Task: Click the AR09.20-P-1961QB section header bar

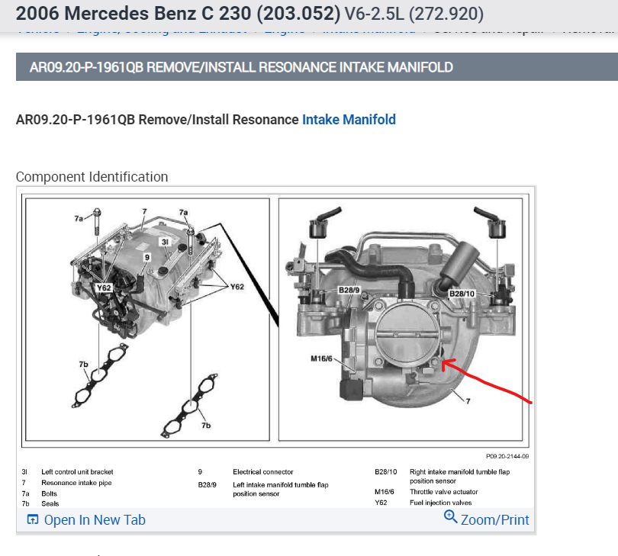Action: [317, 67]
